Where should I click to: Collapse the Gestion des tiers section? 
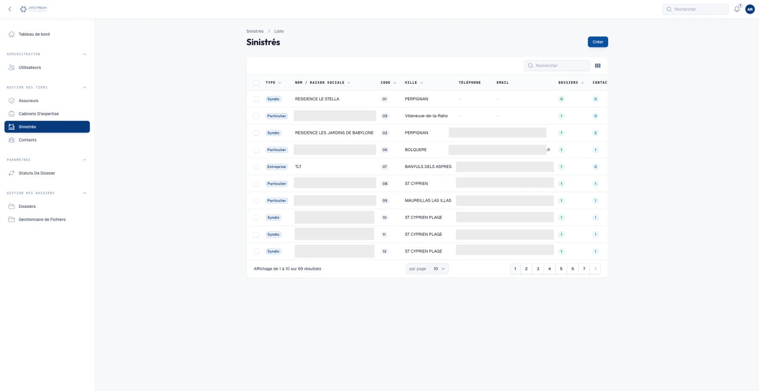pos(84,87)
